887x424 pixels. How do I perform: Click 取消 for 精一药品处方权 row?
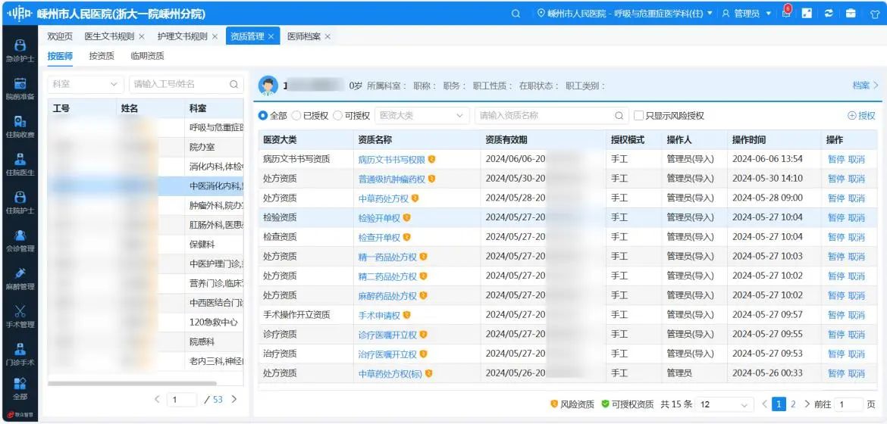pyautogui.click(x=857, y=257)
